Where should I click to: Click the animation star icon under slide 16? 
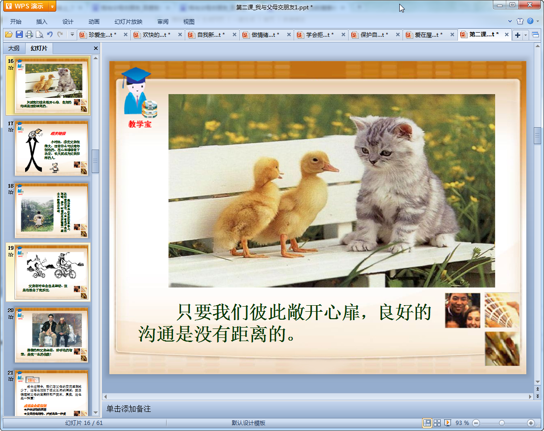(11, 68)
